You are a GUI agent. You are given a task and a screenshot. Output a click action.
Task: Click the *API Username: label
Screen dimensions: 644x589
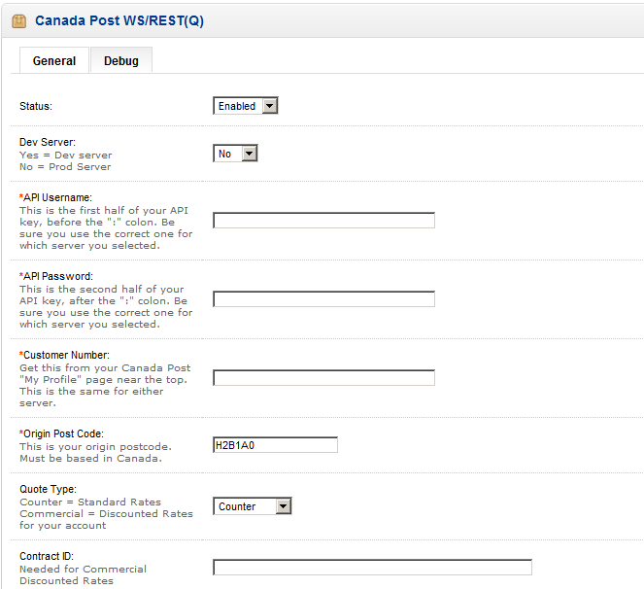(x=55, y=197)
